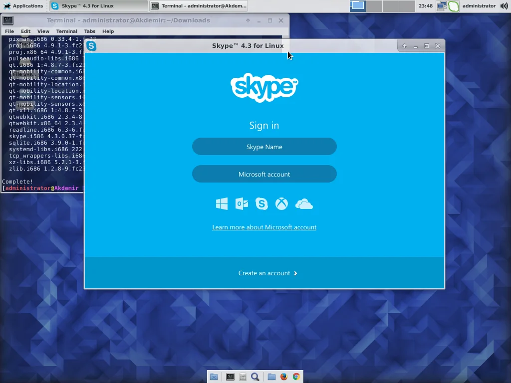Open the Terminal Help menu

pyautogui.click(x=108, y=31)
